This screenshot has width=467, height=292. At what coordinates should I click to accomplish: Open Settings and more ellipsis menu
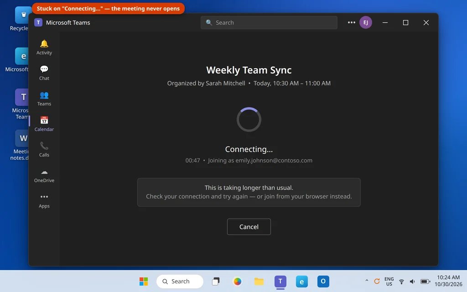click(x=352, y=23)
